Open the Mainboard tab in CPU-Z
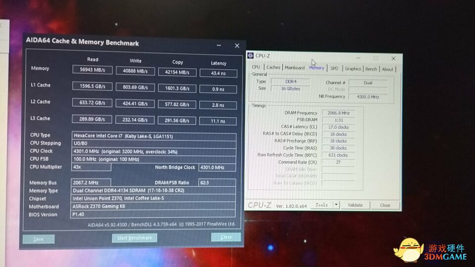Viewport: 475px width, 267px height. [x=294, y=68]
